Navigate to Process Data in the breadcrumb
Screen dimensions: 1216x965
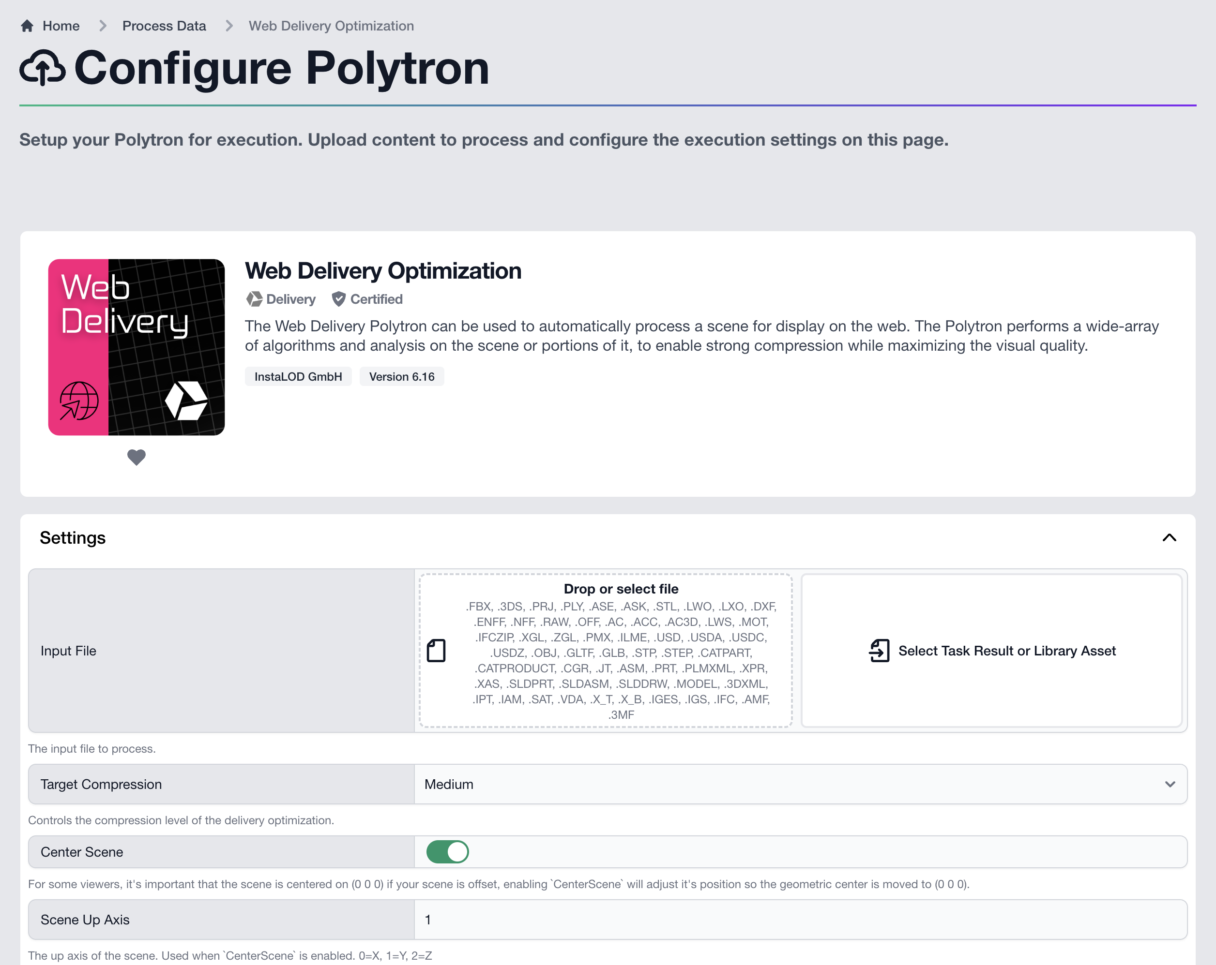click(164, 25)
